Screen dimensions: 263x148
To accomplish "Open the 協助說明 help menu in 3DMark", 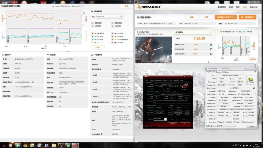I will [x=253, y=7].
